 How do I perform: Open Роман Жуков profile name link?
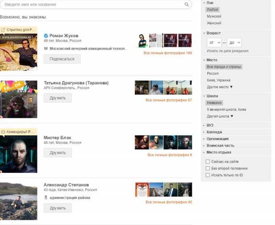click(x=64, y=36)
